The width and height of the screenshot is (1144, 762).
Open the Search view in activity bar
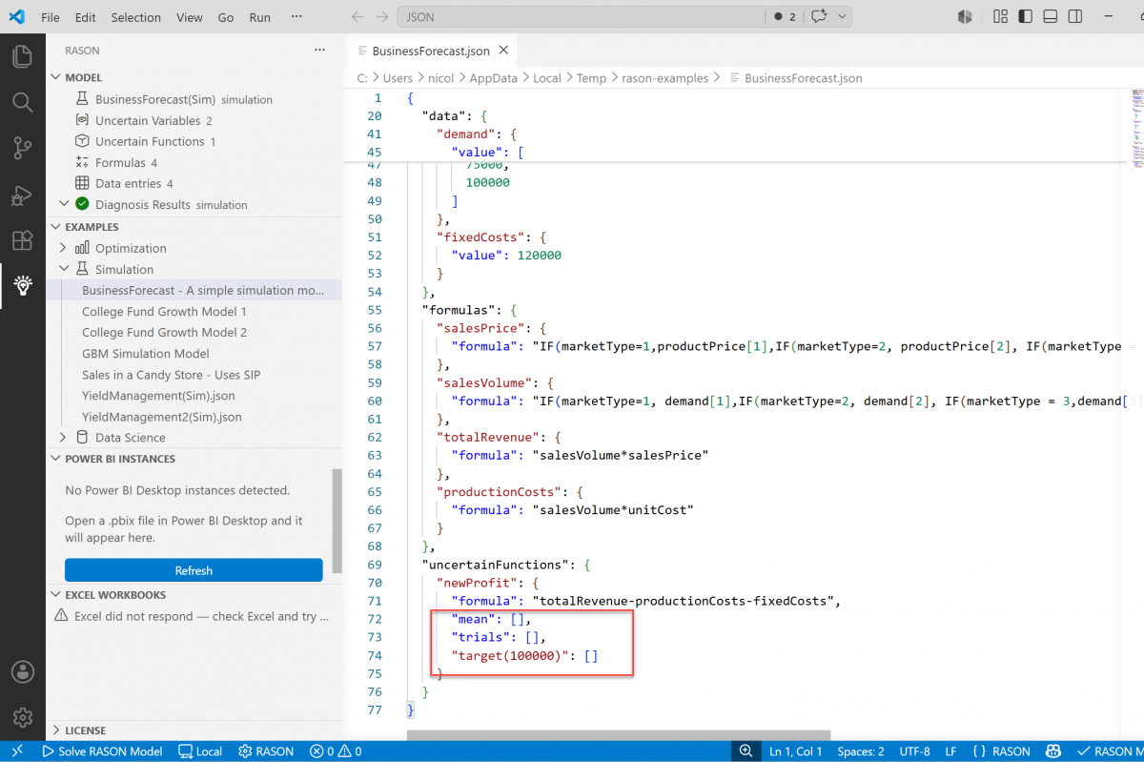coord(22,102)
